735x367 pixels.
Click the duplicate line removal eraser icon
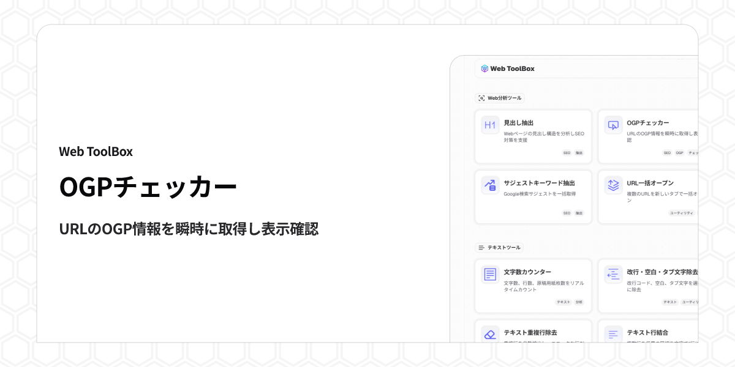pos(490,335)
